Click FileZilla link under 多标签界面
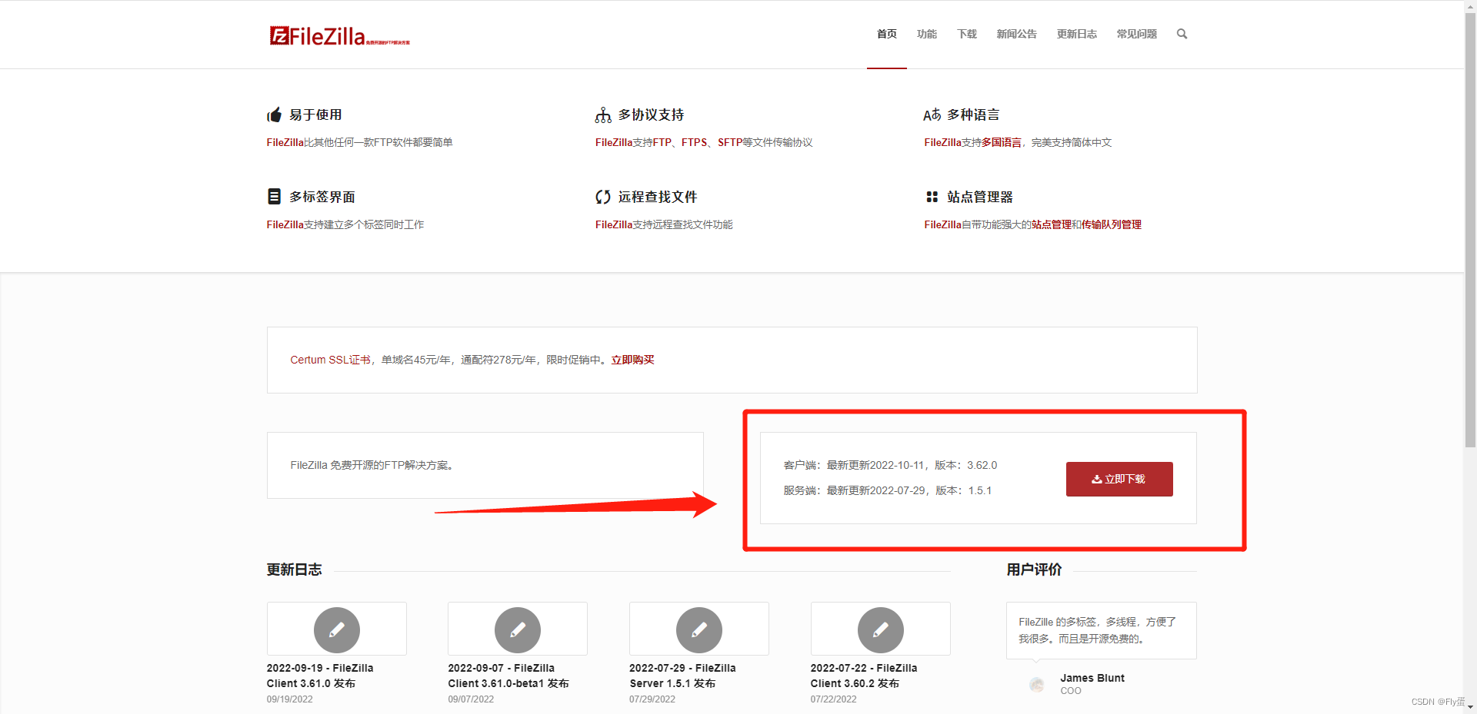Image resolution: width=1477 pixels, height=714 pixels. [x=285, y=224]
